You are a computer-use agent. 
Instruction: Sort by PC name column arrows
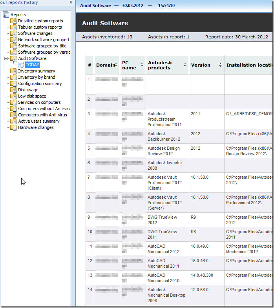(x=142, y=65)
